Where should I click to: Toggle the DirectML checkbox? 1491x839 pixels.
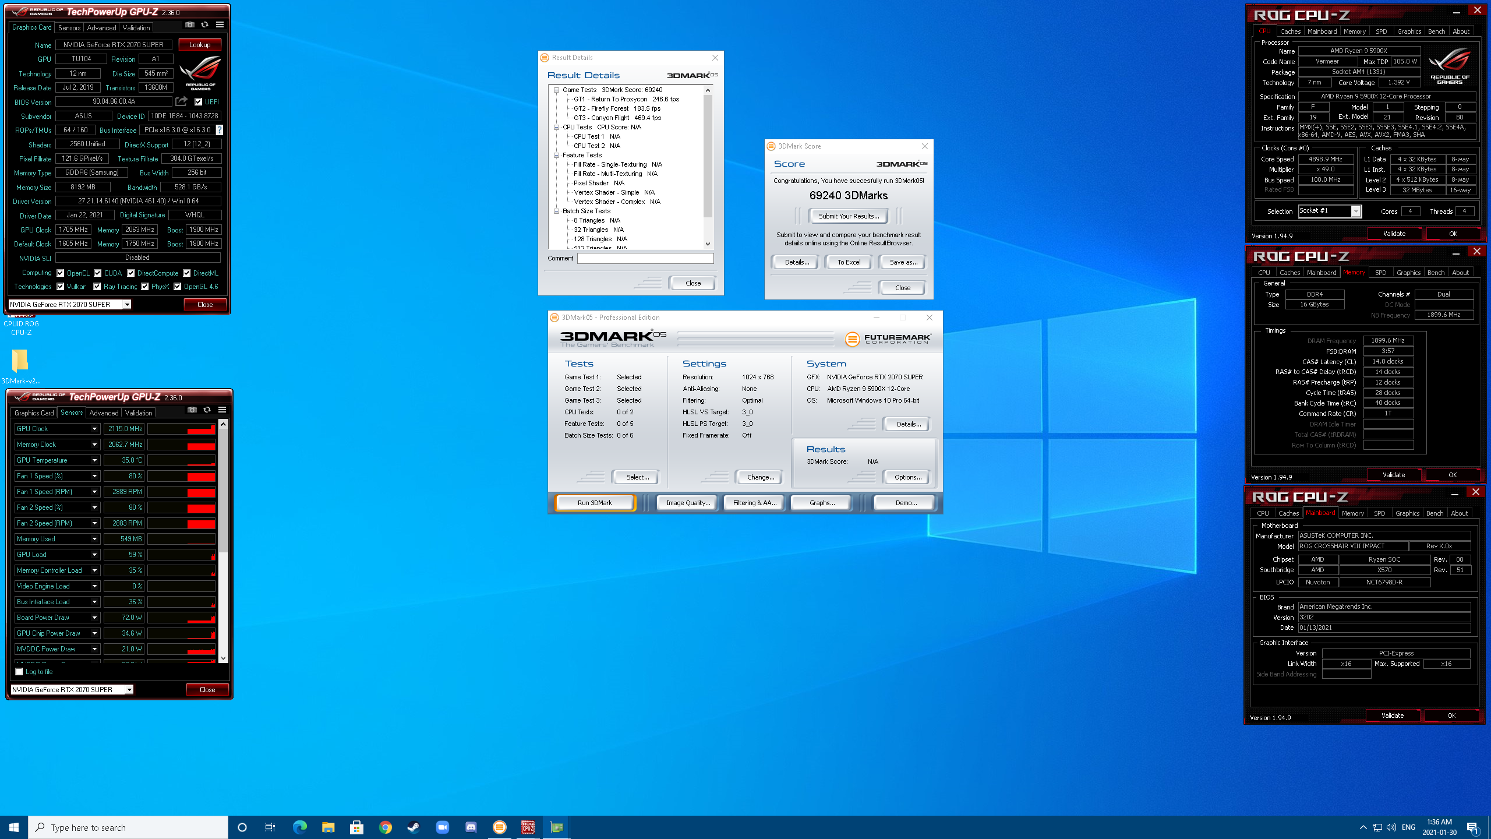click(187, 273)
